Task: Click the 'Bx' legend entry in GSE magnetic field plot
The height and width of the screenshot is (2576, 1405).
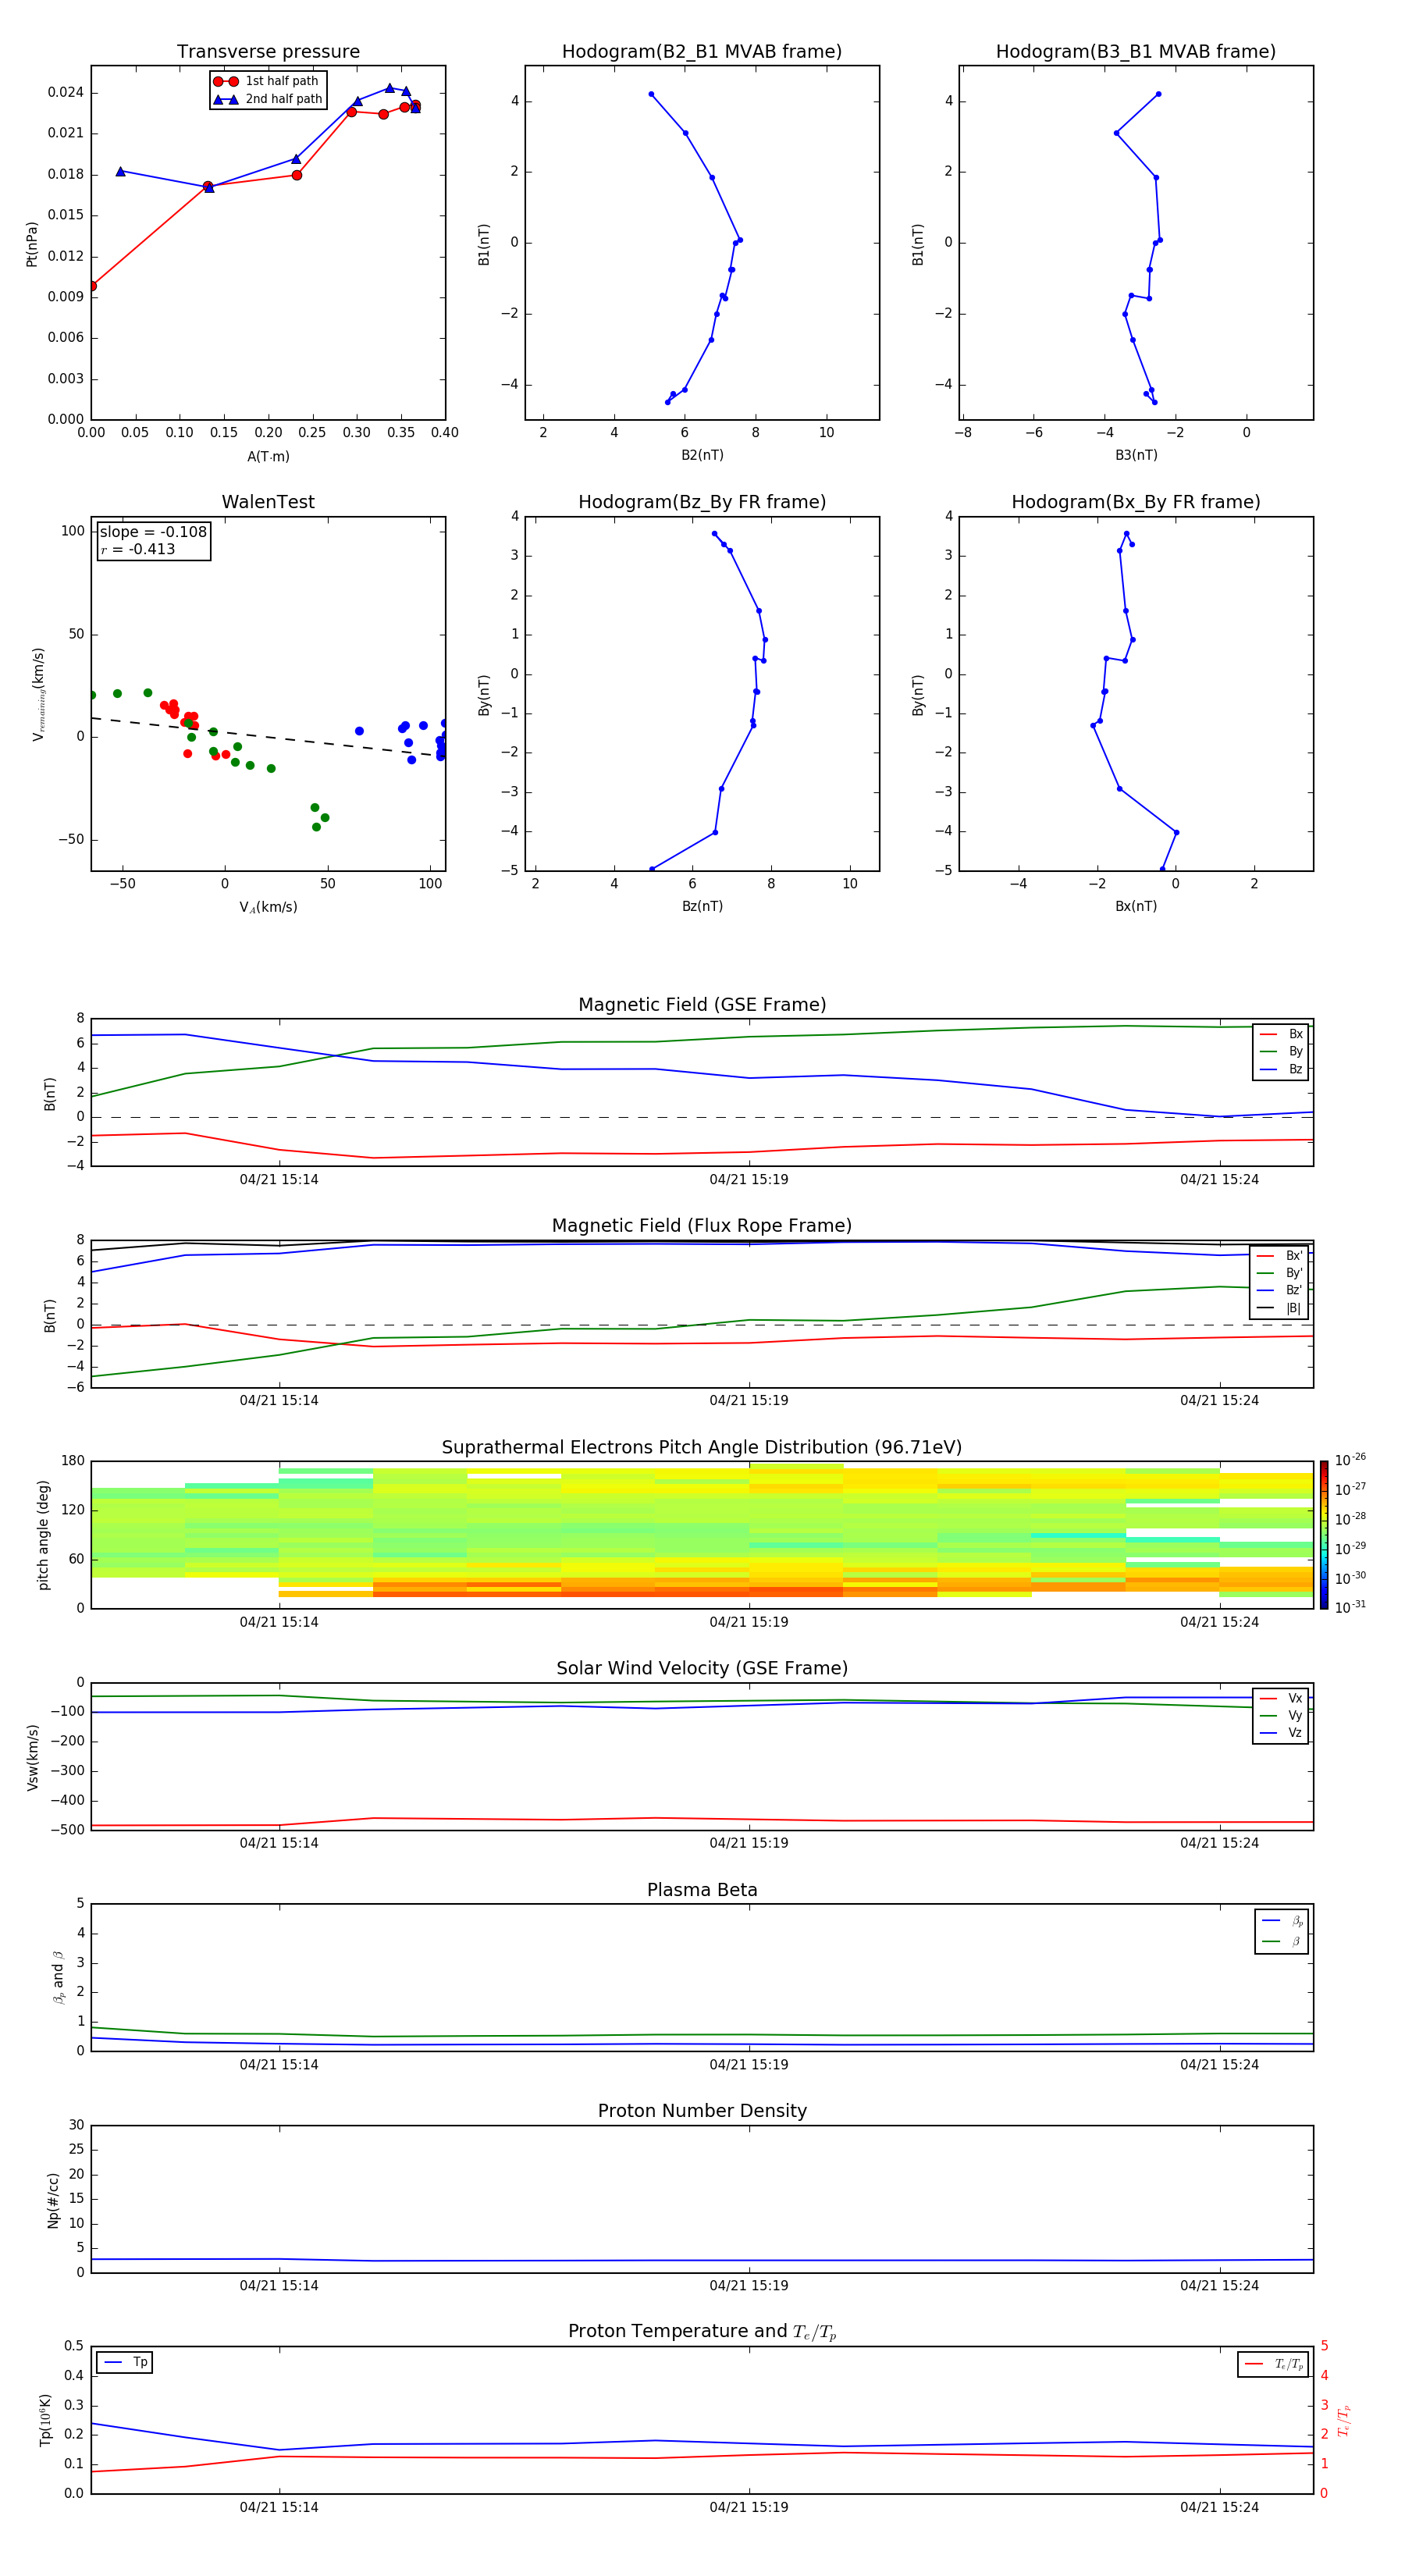Action: click(x=1281, y=1034)
